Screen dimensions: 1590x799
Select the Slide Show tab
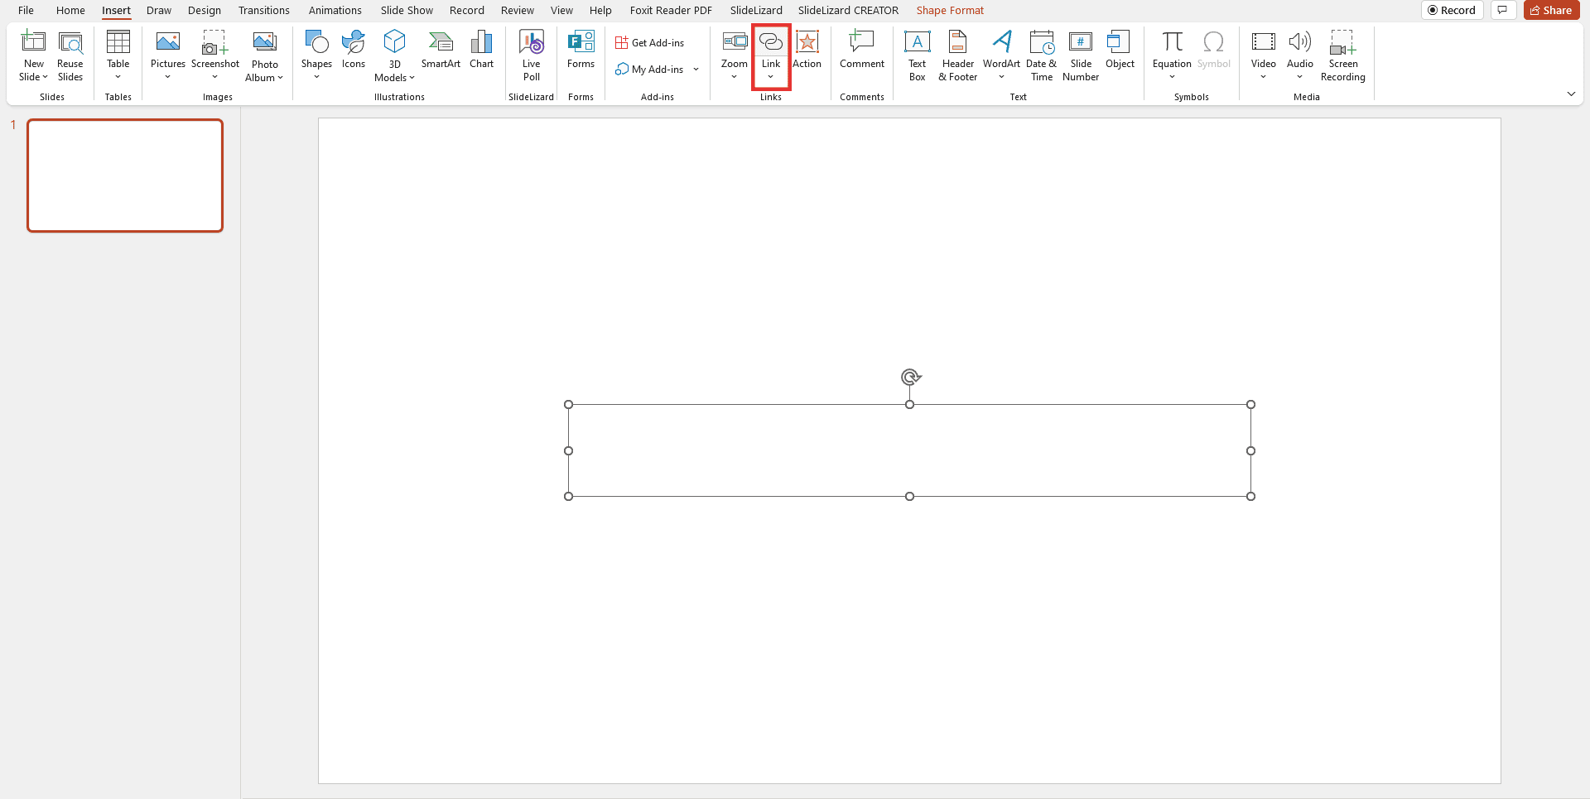point(407,11)
